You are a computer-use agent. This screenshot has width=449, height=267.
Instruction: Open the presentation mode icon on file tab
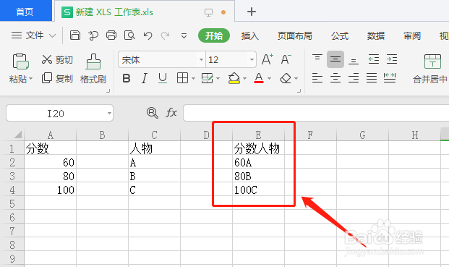208,12
